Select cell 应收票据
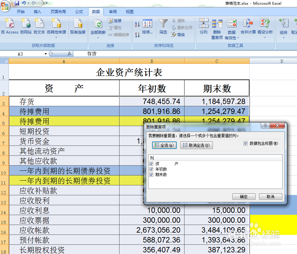297x254 pixels. click(64, 220)
